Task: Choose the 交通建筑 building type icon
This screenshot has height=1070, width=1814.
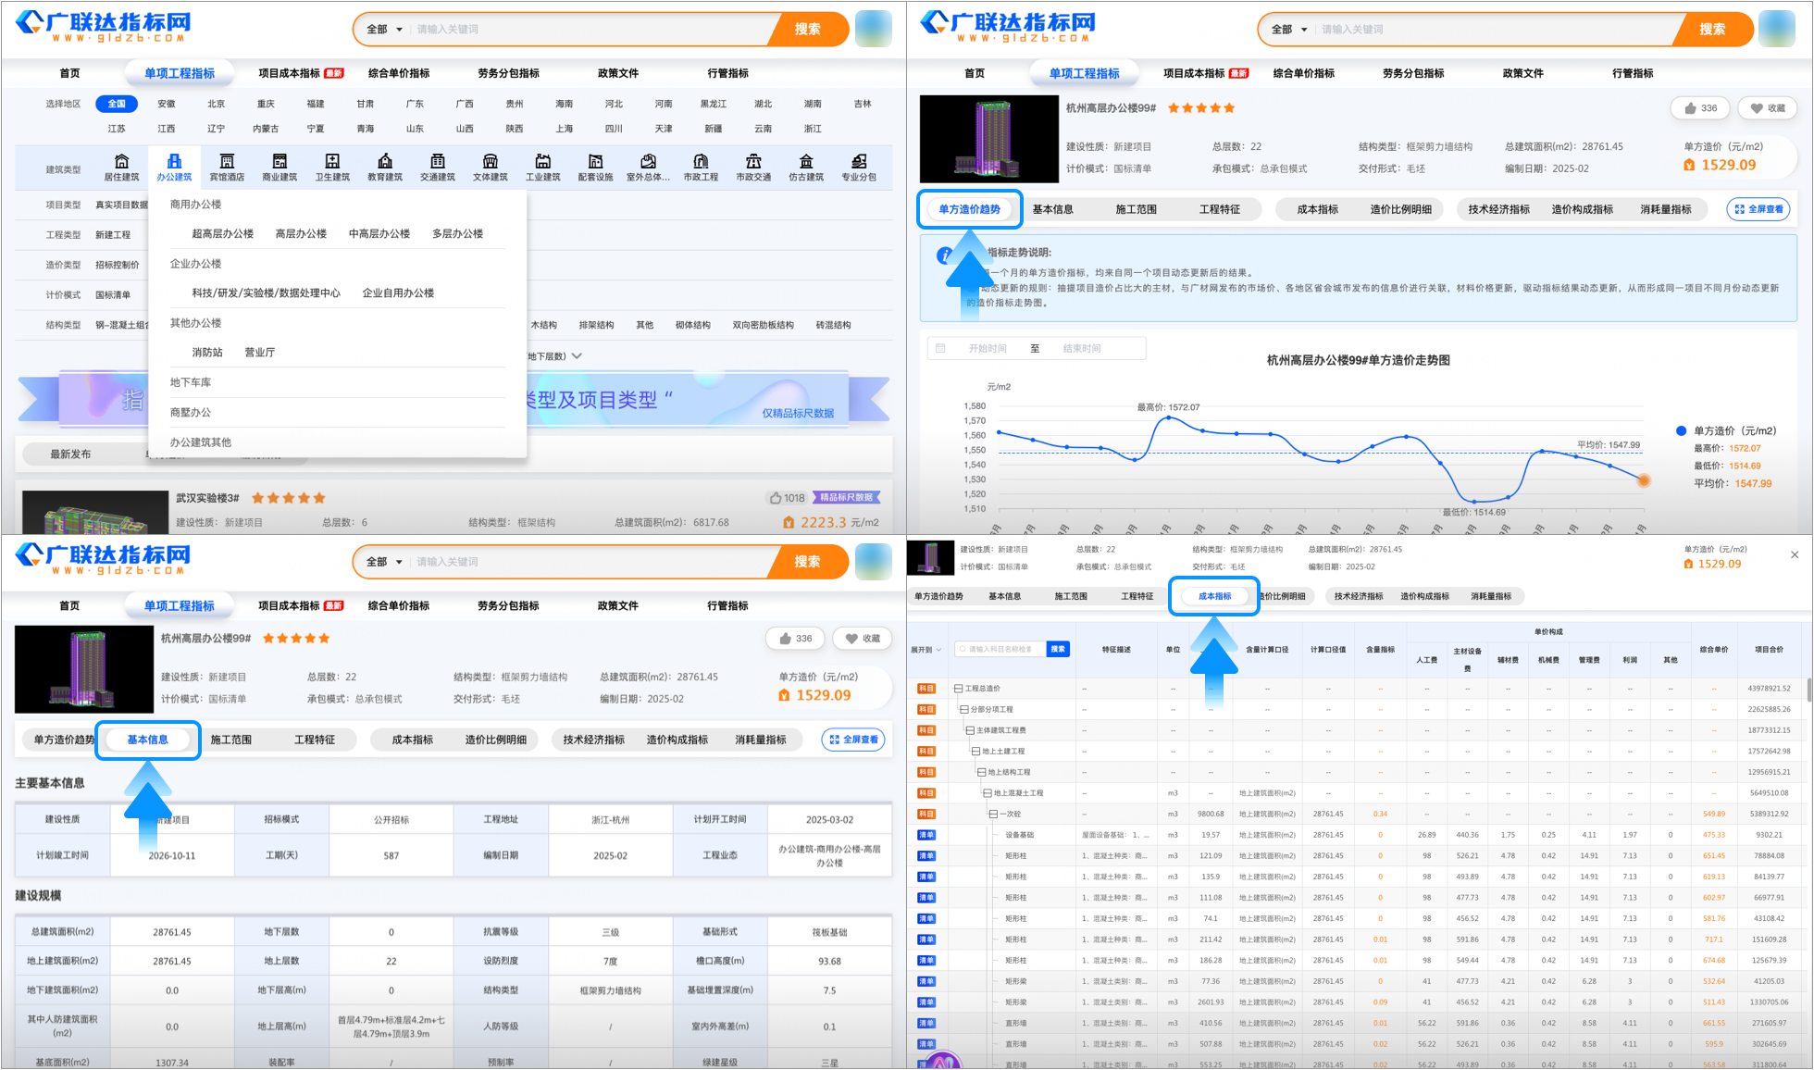Action: (438, 167)
